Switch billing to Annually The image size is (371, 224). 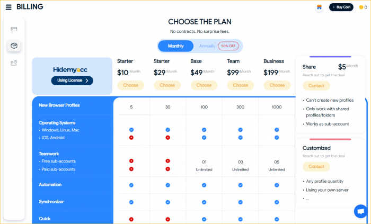(x=207, y=46)
